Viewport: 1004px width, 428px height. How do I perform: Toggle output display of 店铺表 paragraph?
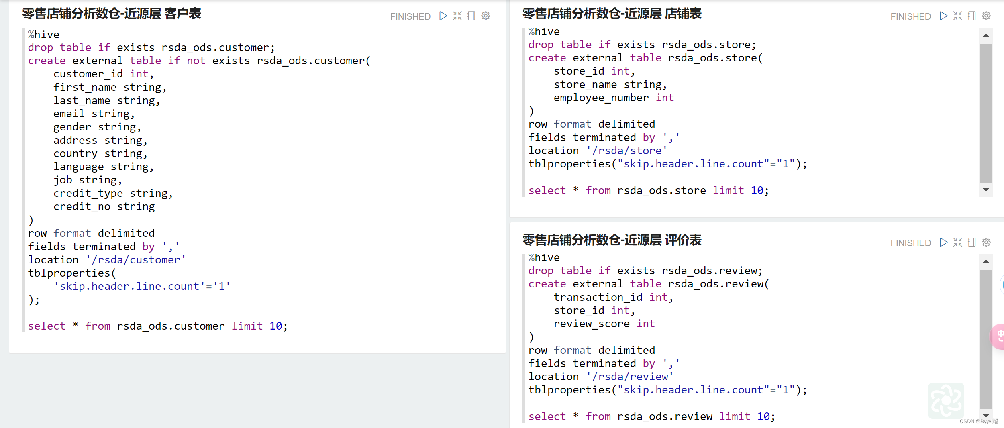click(972, 16)
